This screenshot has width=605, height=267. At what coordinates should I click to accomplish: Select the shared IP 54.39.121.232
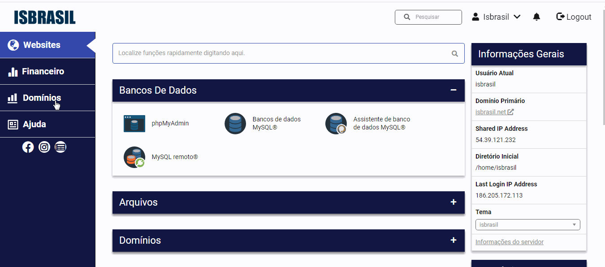click(x=496, y=140)
